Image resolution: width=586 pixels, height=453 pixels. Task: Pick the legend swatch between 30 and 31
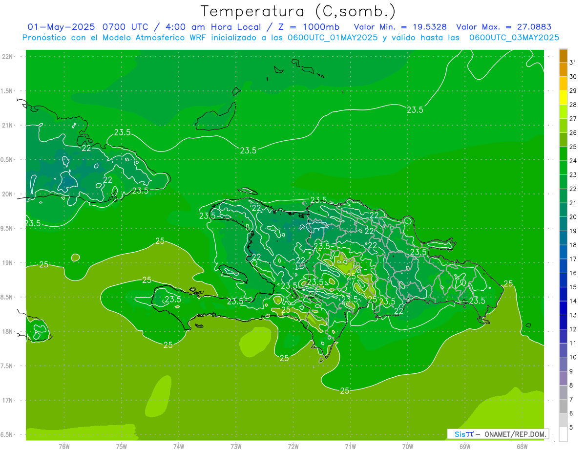[563, 69]
